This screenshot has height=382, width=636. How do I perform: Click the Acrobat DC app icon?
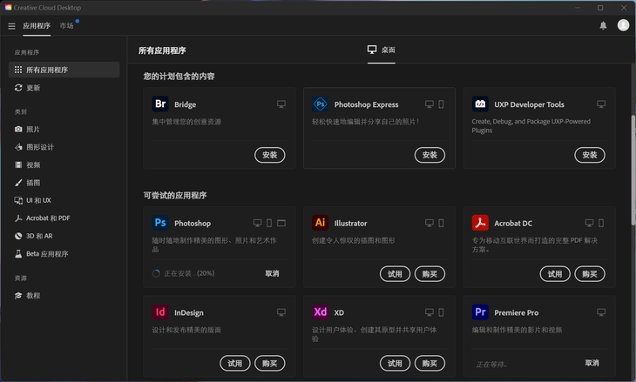[x=480, y=223]
